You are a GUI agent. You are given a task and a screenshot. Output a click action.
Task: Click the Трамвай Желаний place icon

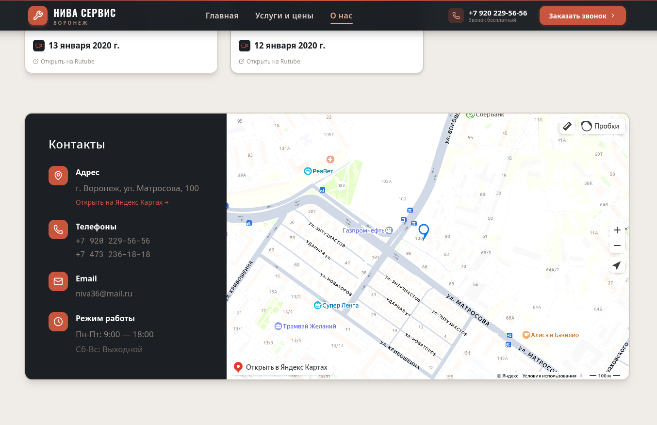tap(278, 326)
